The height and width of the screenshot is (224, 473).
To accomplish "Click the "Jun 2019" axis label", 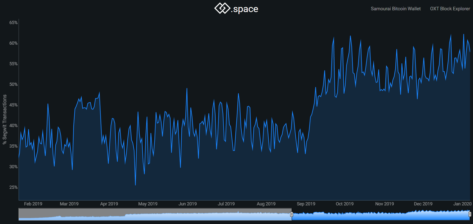I will click(x=187, y=204).
